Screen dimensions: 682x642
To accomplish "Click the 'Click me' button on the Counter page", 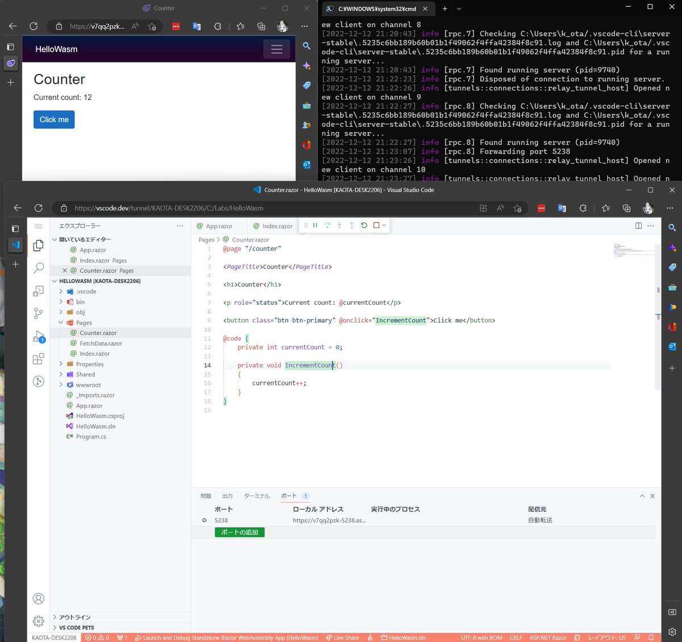I will 54,119.
